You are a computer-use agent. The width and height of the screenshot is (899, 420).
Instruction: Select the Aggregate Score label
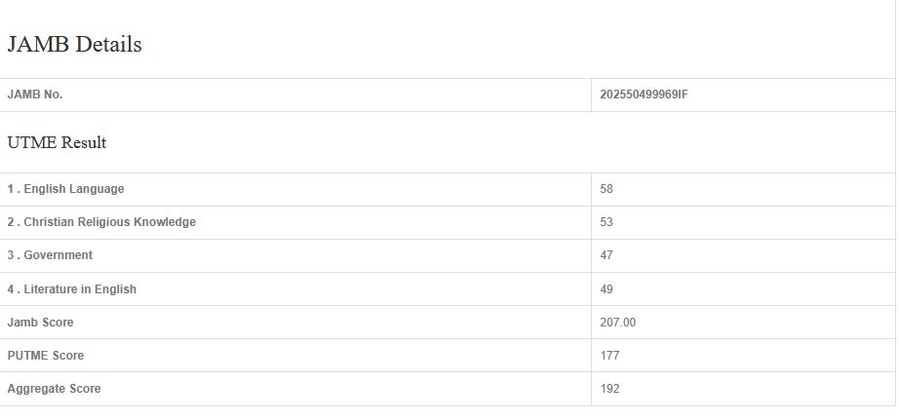point(54,389)
